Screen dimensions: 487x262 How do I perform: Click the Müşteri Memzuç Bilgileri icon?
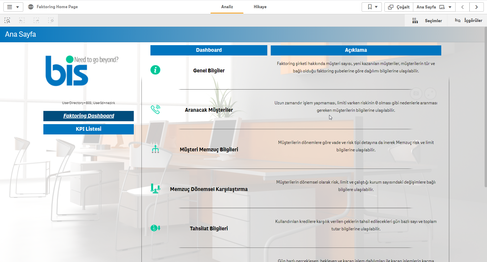(x=155, y=149)
